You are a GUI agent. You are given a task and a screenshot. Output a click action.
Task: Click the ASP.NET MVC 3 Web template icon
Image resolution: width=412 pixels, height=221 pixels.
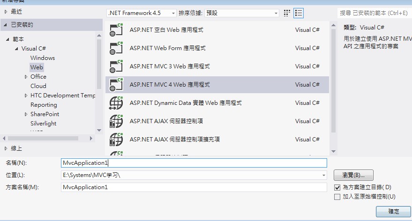116,66
